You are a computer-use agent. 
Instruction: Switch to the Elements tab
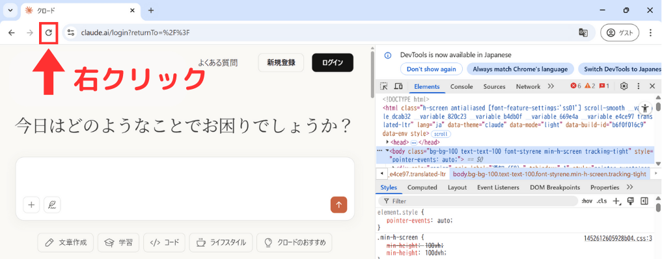[427, 86]
